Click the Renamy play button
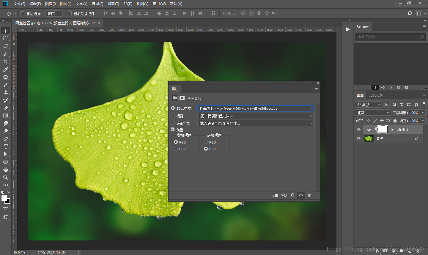Screen dimensions: 428x255 pos(348,29)
